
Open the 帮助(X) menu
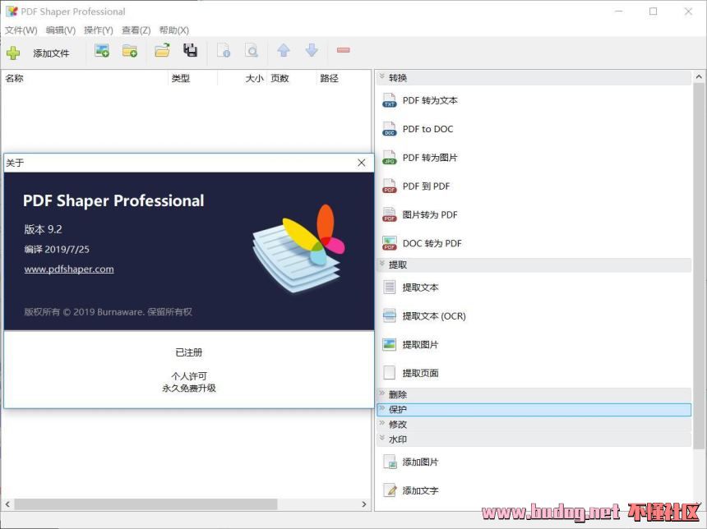coord(174,30)
